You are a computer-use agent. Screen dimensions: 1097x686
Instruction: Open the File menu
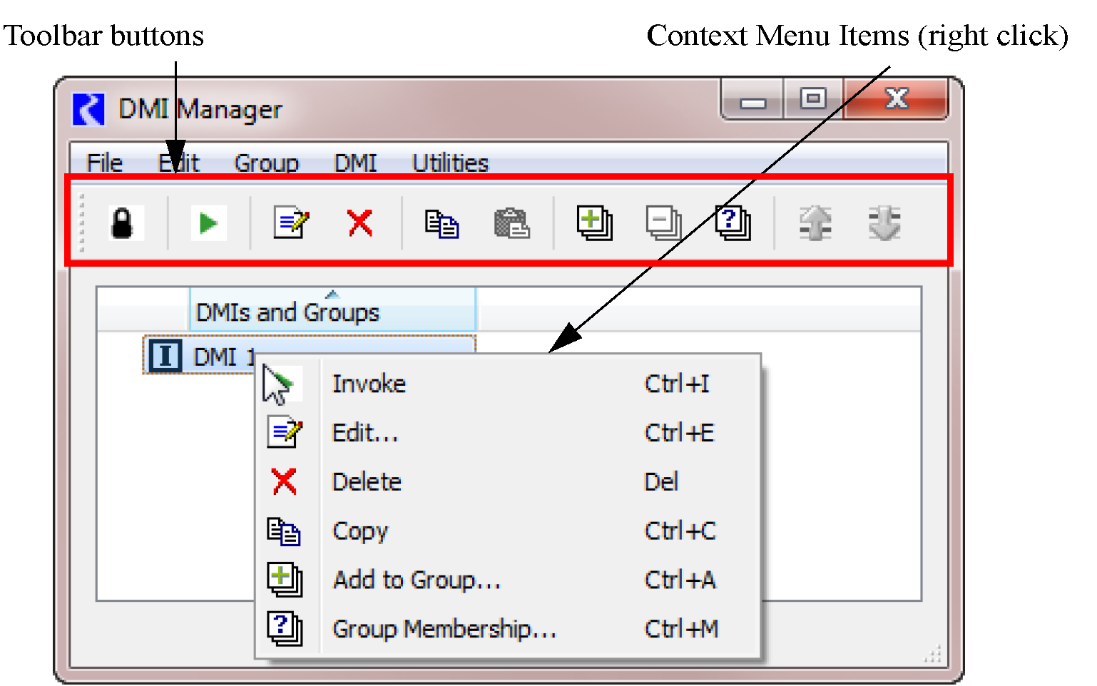[x=104, y=163]
